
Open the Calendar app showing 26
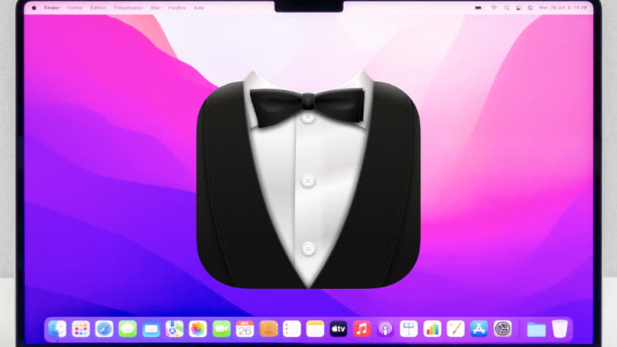click(x=245, y=329)
